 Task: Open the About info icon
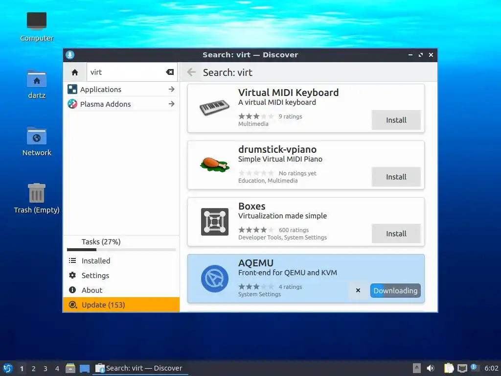[x=72, y=290]
